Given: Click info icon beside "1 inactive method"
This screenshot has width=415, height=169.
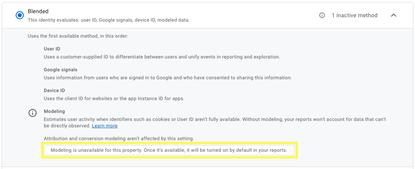Looking at the screenshot, I should [x=322, y=15].
